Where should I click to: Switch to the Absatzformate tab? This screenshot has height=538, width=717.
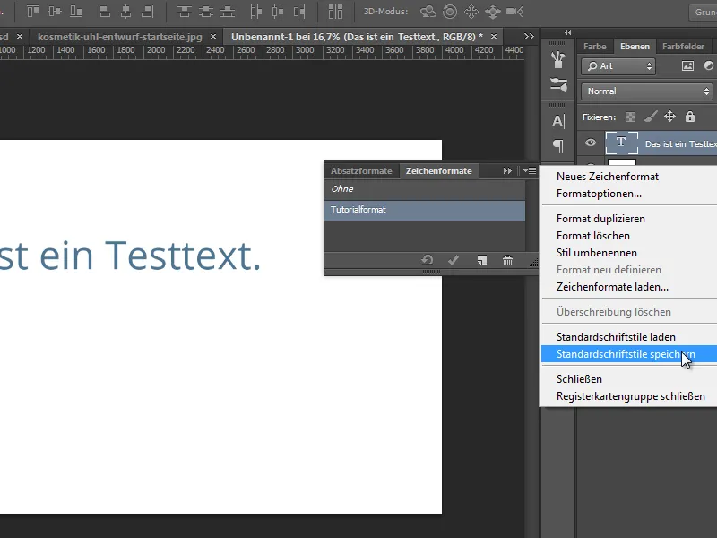pos(361,170)
